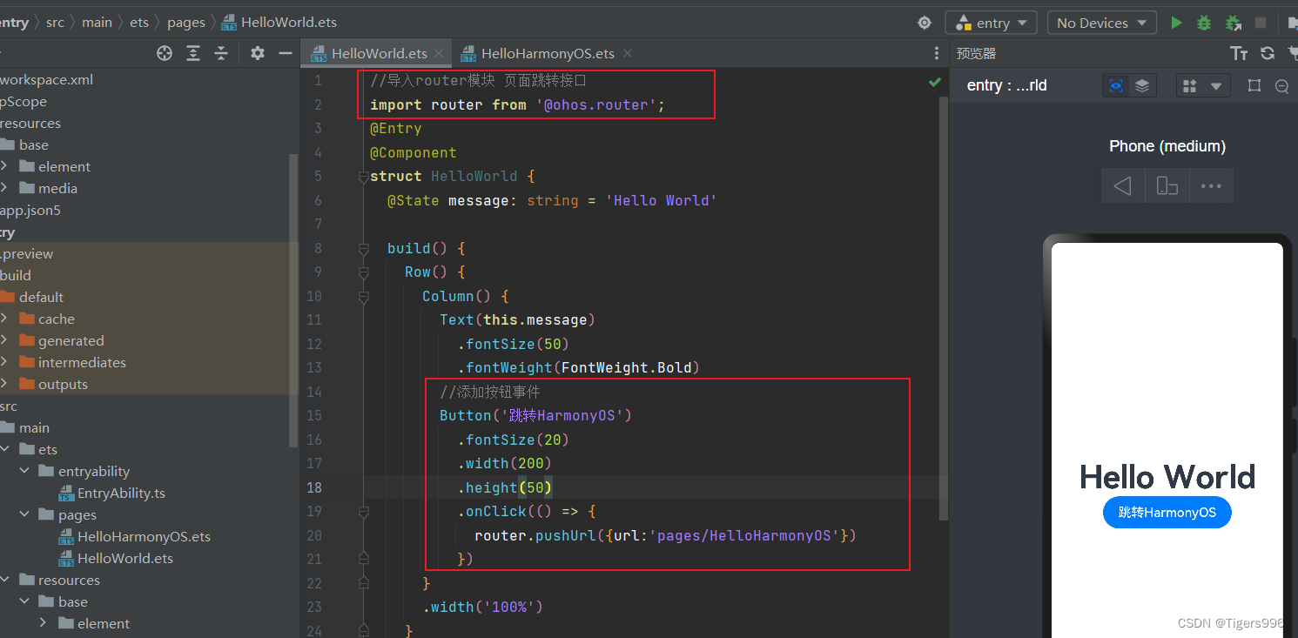Close the HelloHarmonyOS.ets editor tab
The width and height of the screenshot is (1298, 638).
[627, 53]
